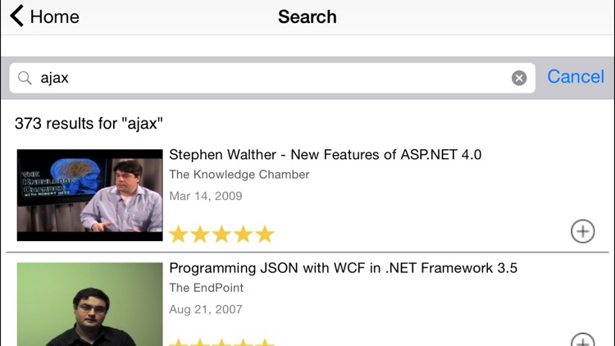Viewport: 615px width, 346px height.
Task: Click the magnifying glass search icon
Action: [25, 78]
